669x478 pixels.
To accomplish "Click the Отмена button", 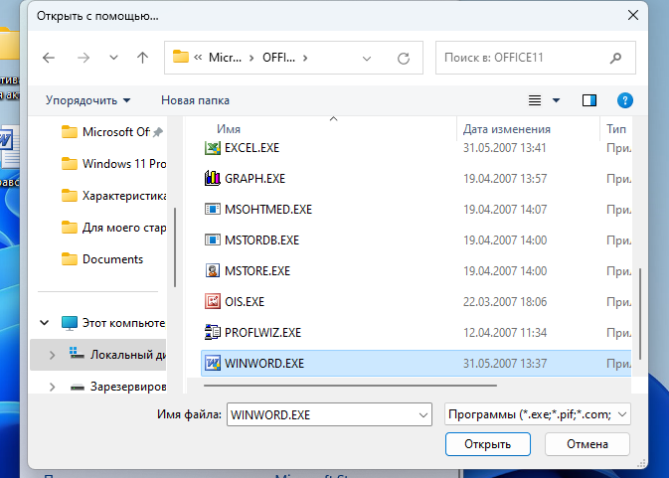I will (x=587, y=444).
